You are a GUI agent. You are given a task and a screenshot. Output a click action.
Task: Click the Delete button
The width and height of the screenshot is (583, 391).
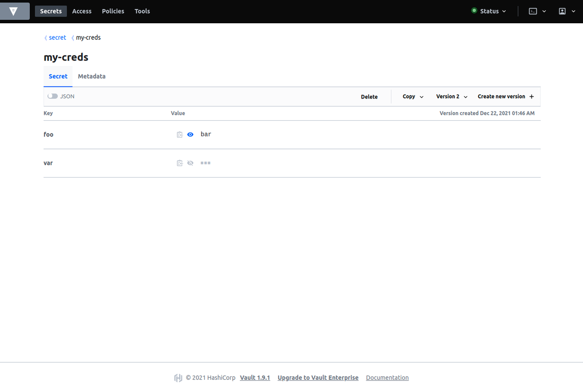click(369, 97)
